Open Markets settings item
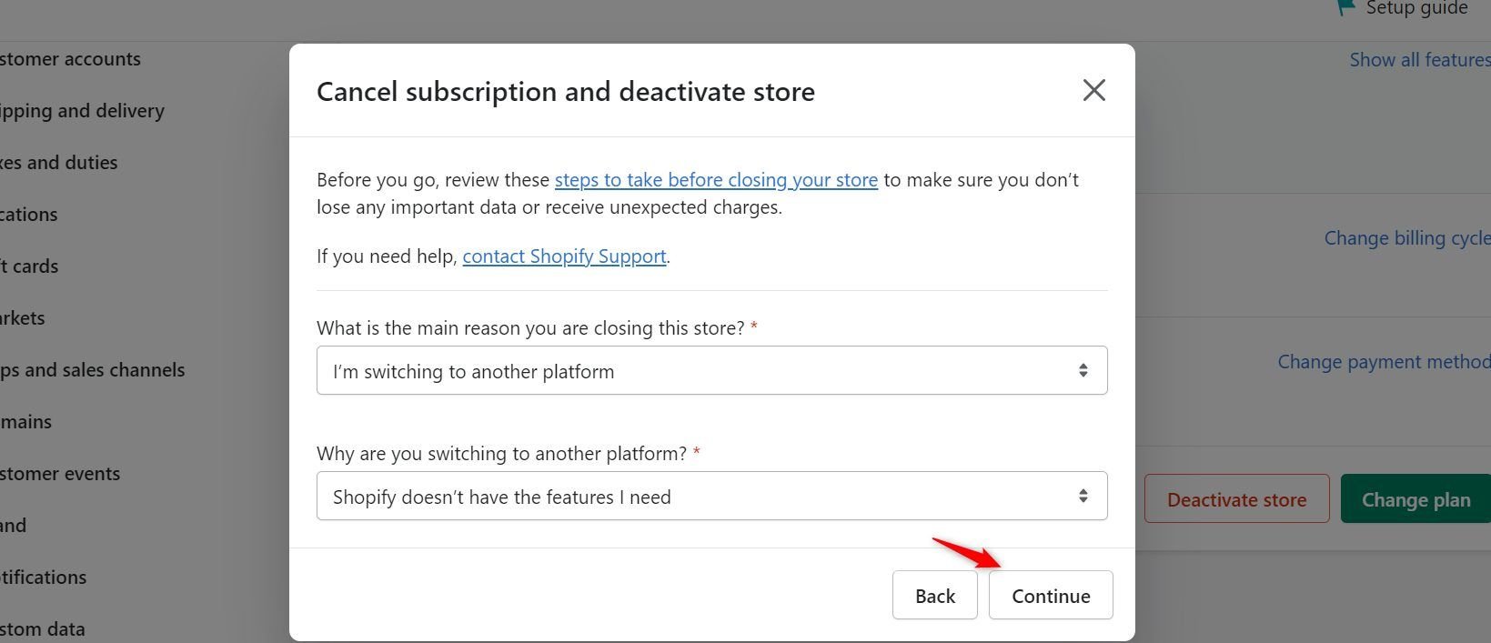 pos(23,318)
